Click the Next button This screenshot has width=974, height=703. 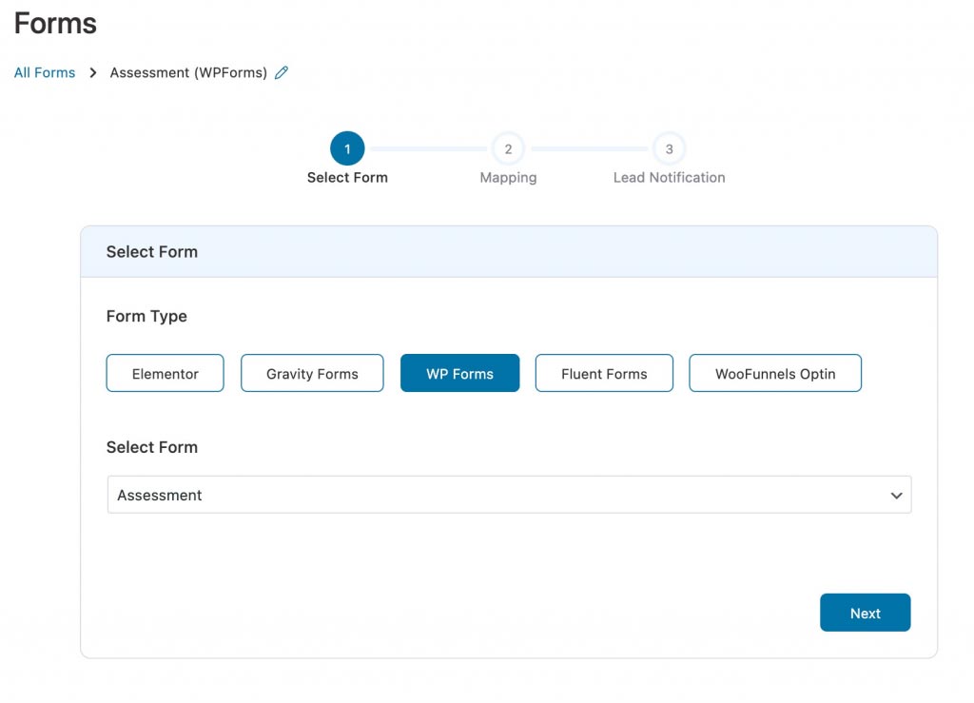tap(866, 613)
